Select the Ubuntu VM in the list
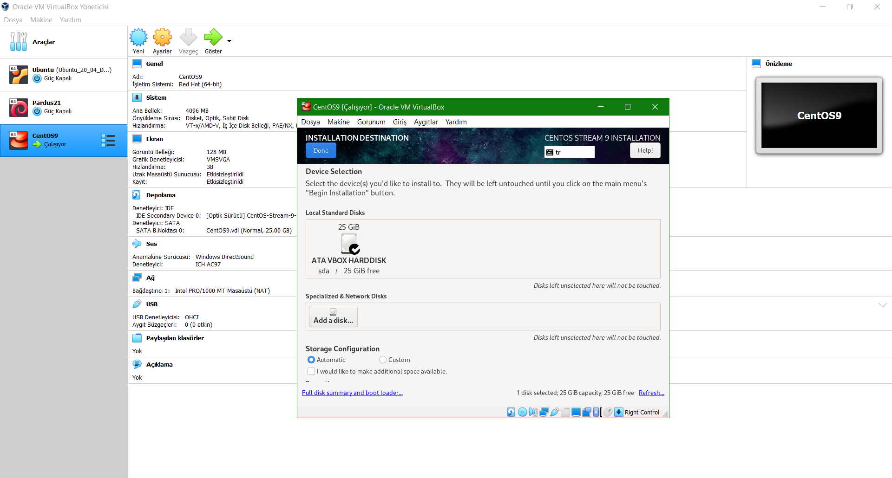This screenshot has height=478, width=892. click(64, 74)
